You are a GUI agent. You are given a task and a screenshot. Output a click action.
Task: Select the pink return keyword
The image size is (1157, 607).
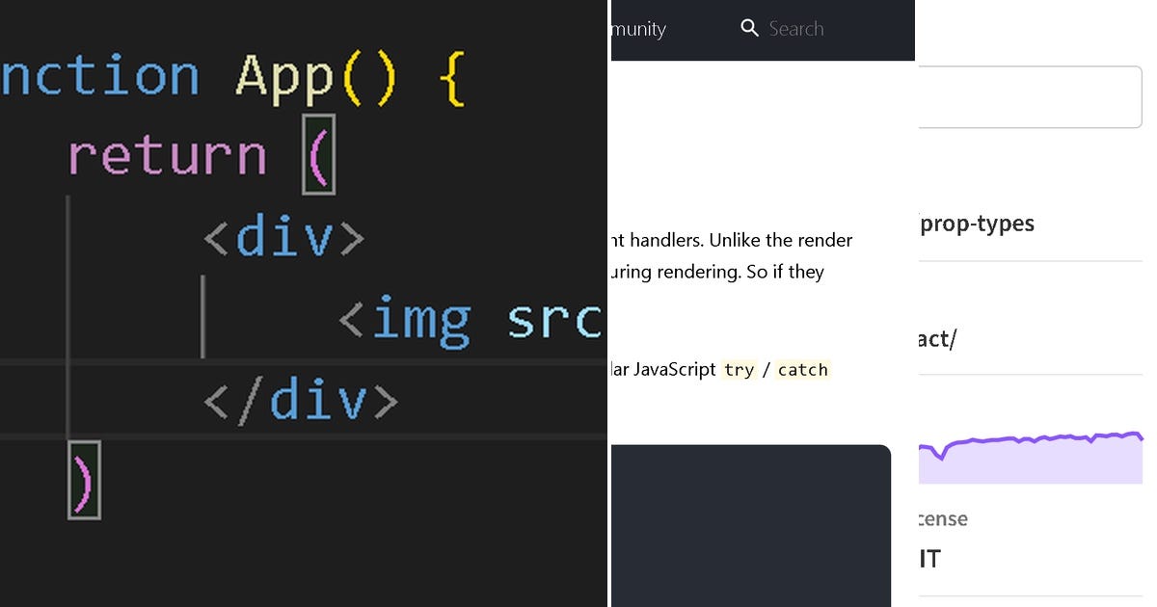tap(166, 155)
